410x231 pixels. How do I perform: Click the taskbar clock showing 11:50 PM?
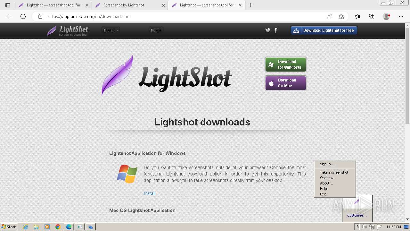click(x=394, y=227)
